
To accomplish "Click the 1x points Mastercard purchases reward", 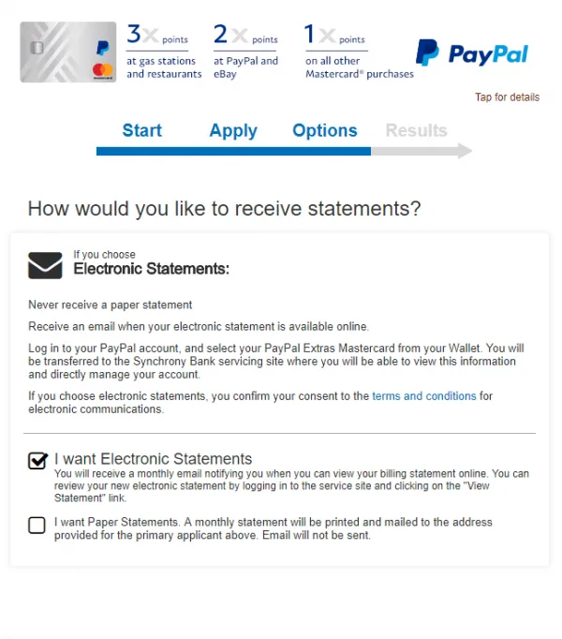I will [358, 52].
